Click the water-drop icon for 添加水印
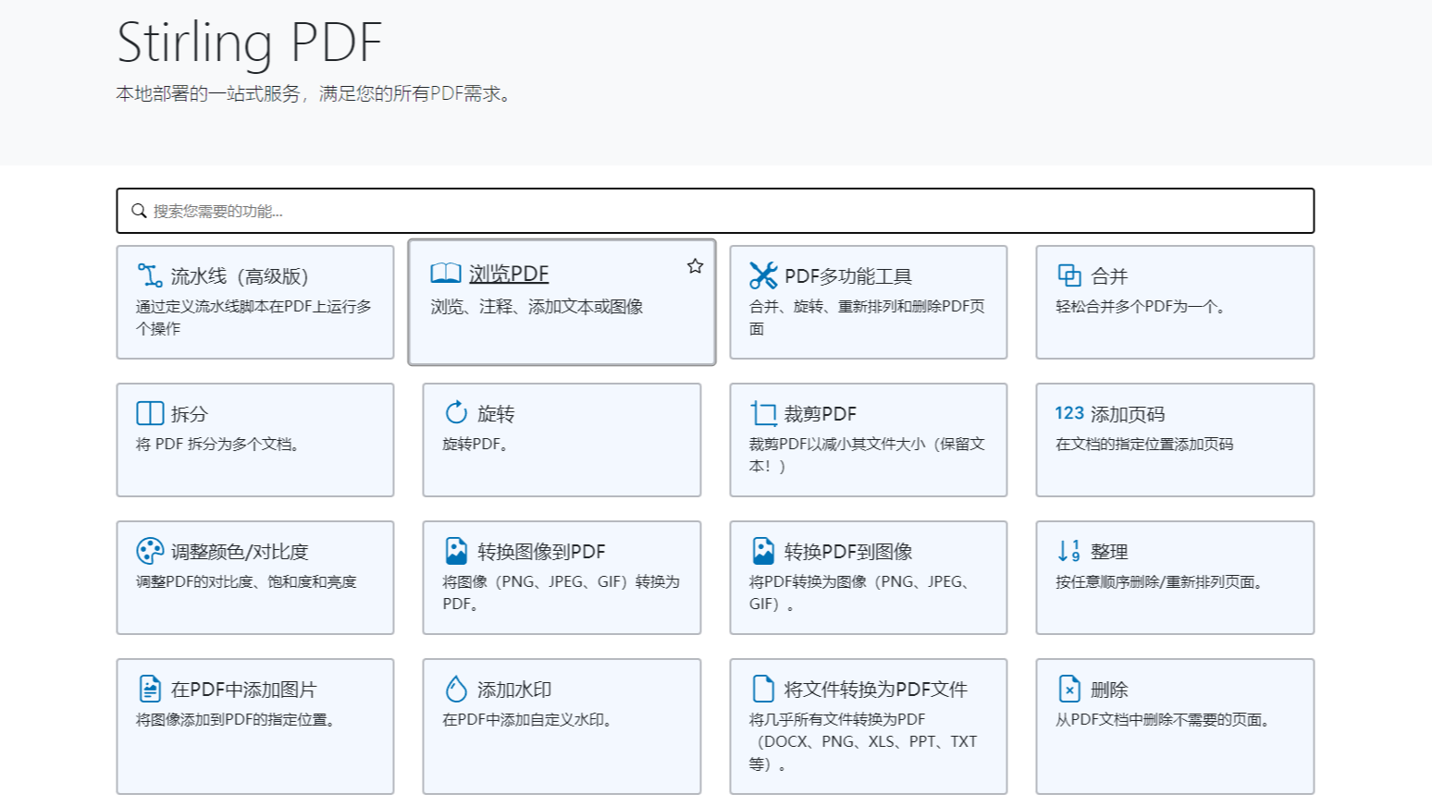 (456, 689)
